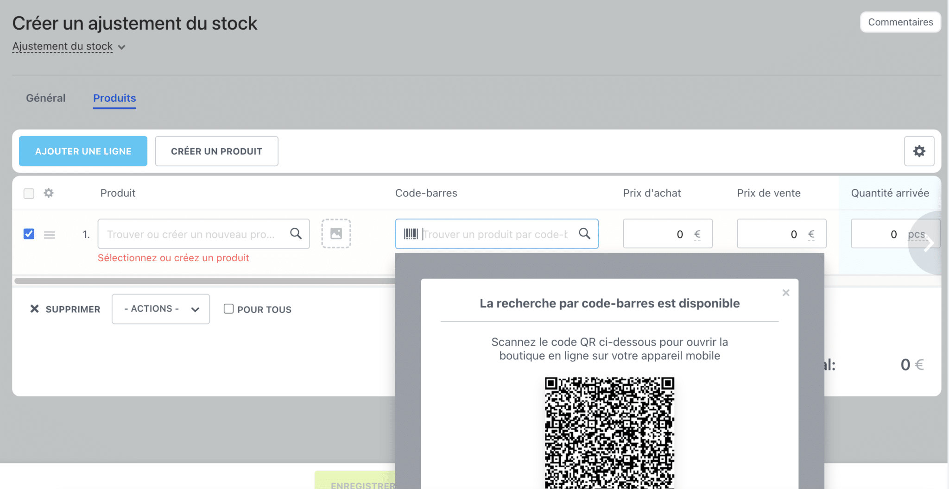Screen dimensions: 949x489
Task: Click the Prix de vente value field
Action: 781,234
